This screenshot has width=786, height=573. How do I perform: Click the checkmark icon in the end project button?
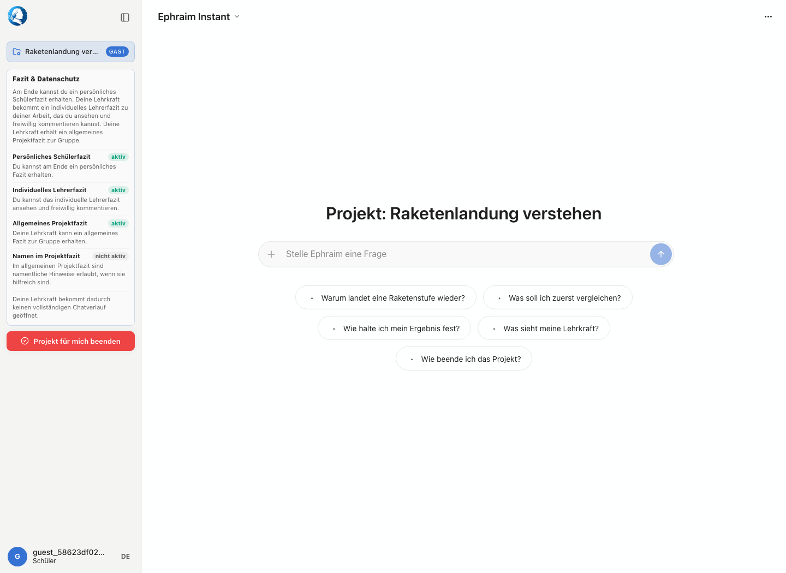click(x=25, y=341)
